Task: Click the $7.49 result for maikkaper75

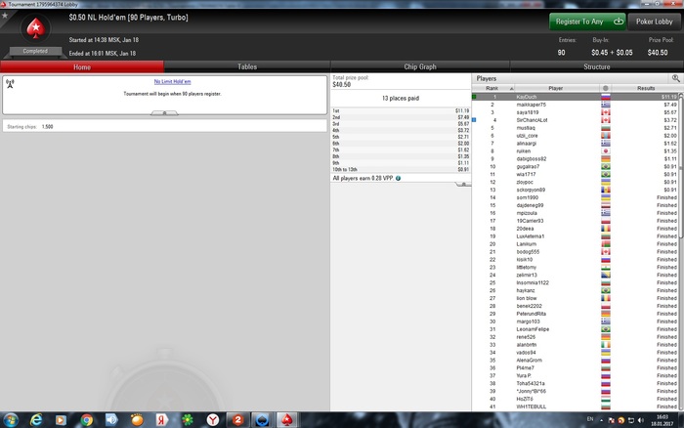Action: coord(670,105)
